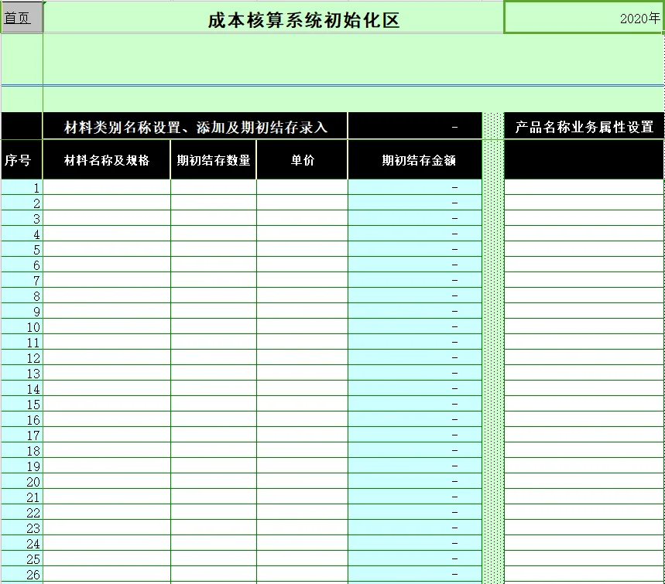Click serial number 20
Viewport: 665px width, 584px height.
(x=22, y=481)
